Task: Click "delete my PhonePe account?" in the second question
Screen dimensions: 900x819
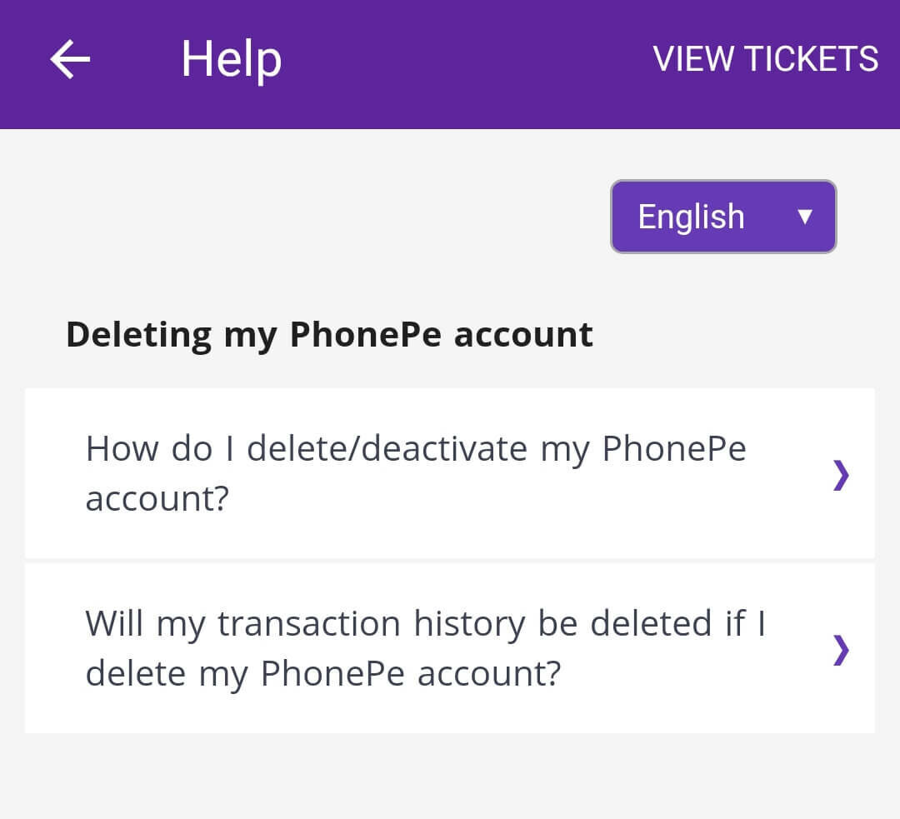Action: pos(322,674)
